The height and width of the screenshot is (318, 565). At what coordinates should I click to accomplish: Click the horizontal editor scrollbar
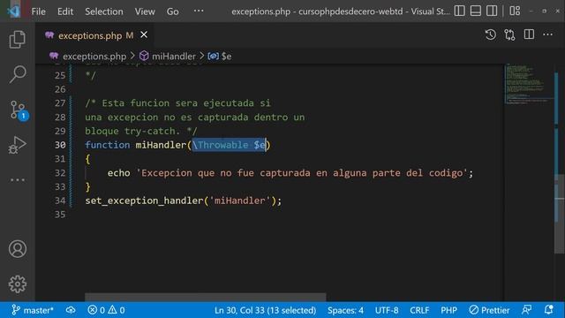(x=206, y=297)
